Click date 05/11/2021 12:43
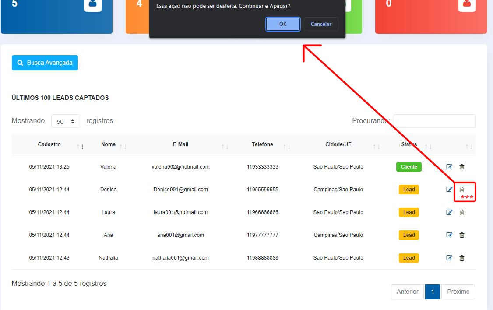 pos(49,258)
